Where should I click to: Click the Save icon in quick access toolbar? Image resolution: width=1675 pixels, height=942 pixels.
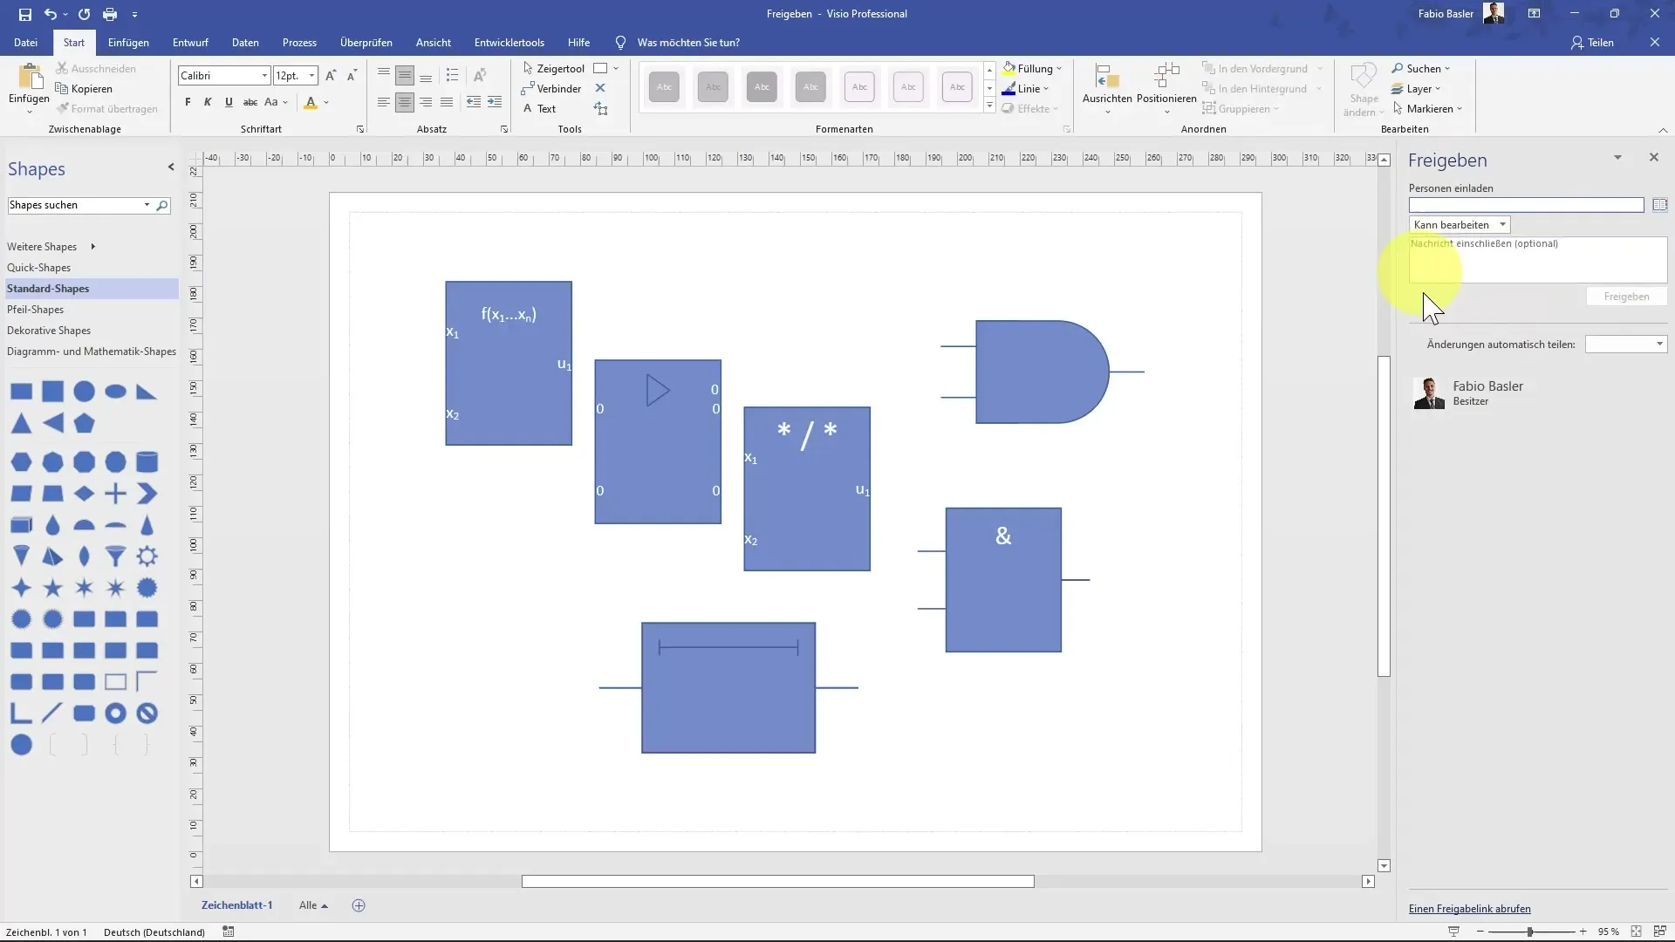click(24, 14)
